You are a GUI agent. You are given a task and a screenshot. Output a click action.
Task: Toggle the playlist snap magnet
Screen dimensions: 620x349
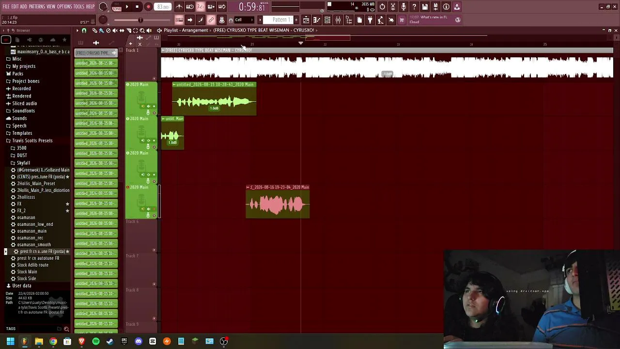click(x=84, y=31)
